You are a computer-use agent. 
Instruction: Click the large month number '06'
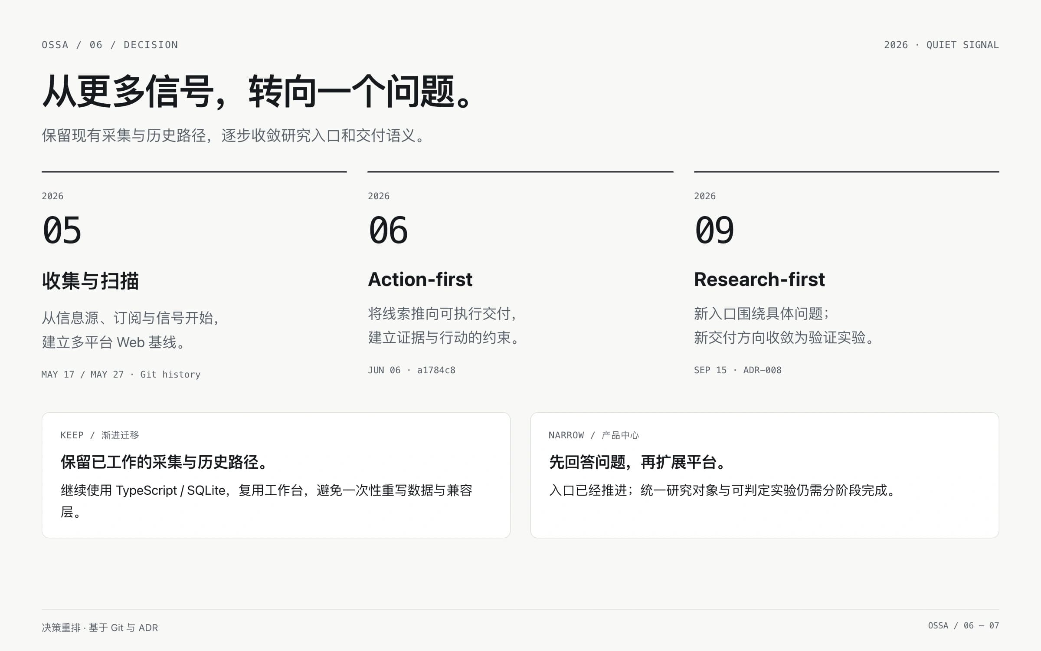click(x=388, y=230)
